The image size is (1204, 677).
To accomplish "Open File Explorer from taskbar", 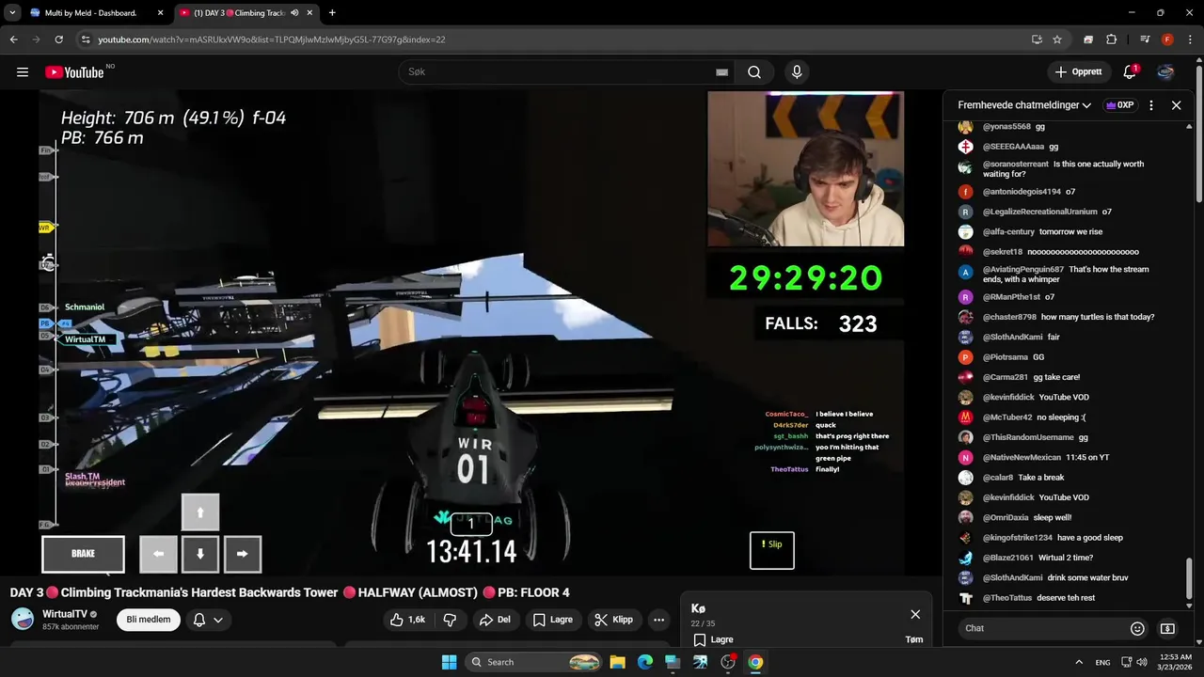I will click(x=618, y=662).
